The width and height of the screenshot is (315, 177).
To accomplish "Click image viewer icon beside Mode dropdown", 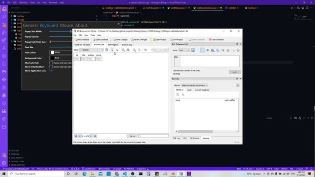I will 193,50.
